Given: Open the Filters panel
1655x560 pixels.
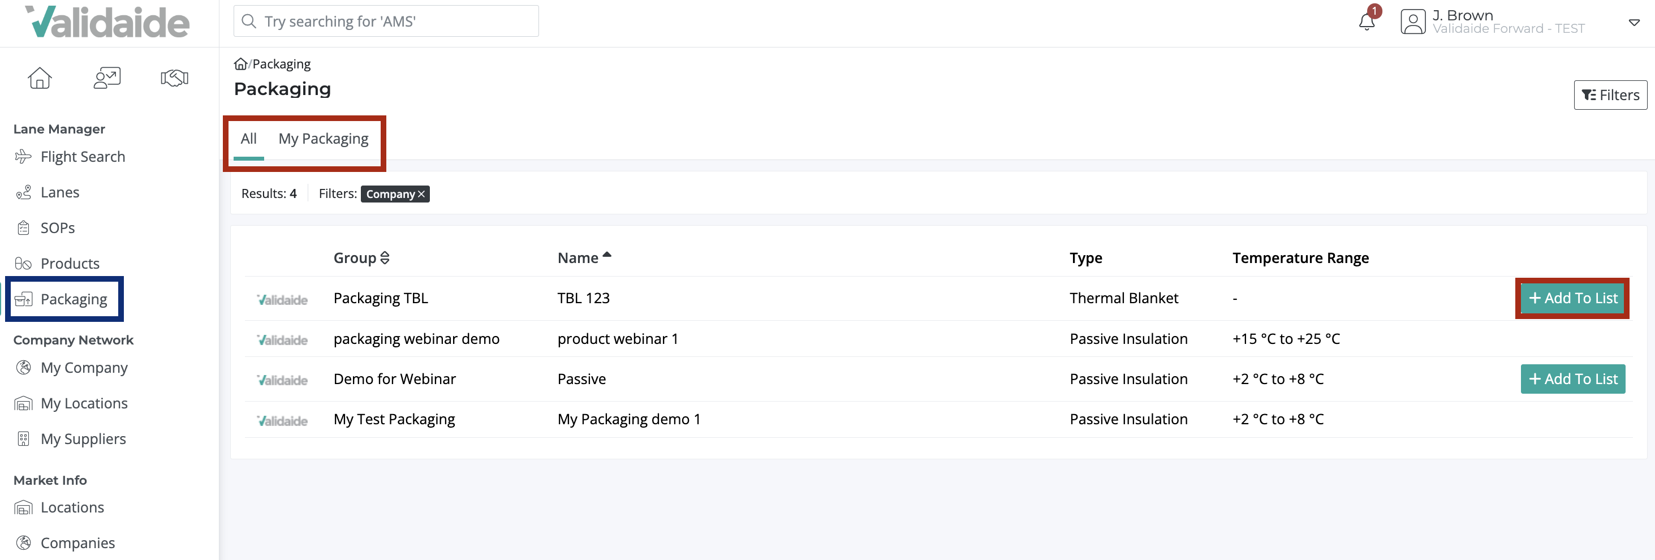Looking at the screenshot, I should [1610, 95].
